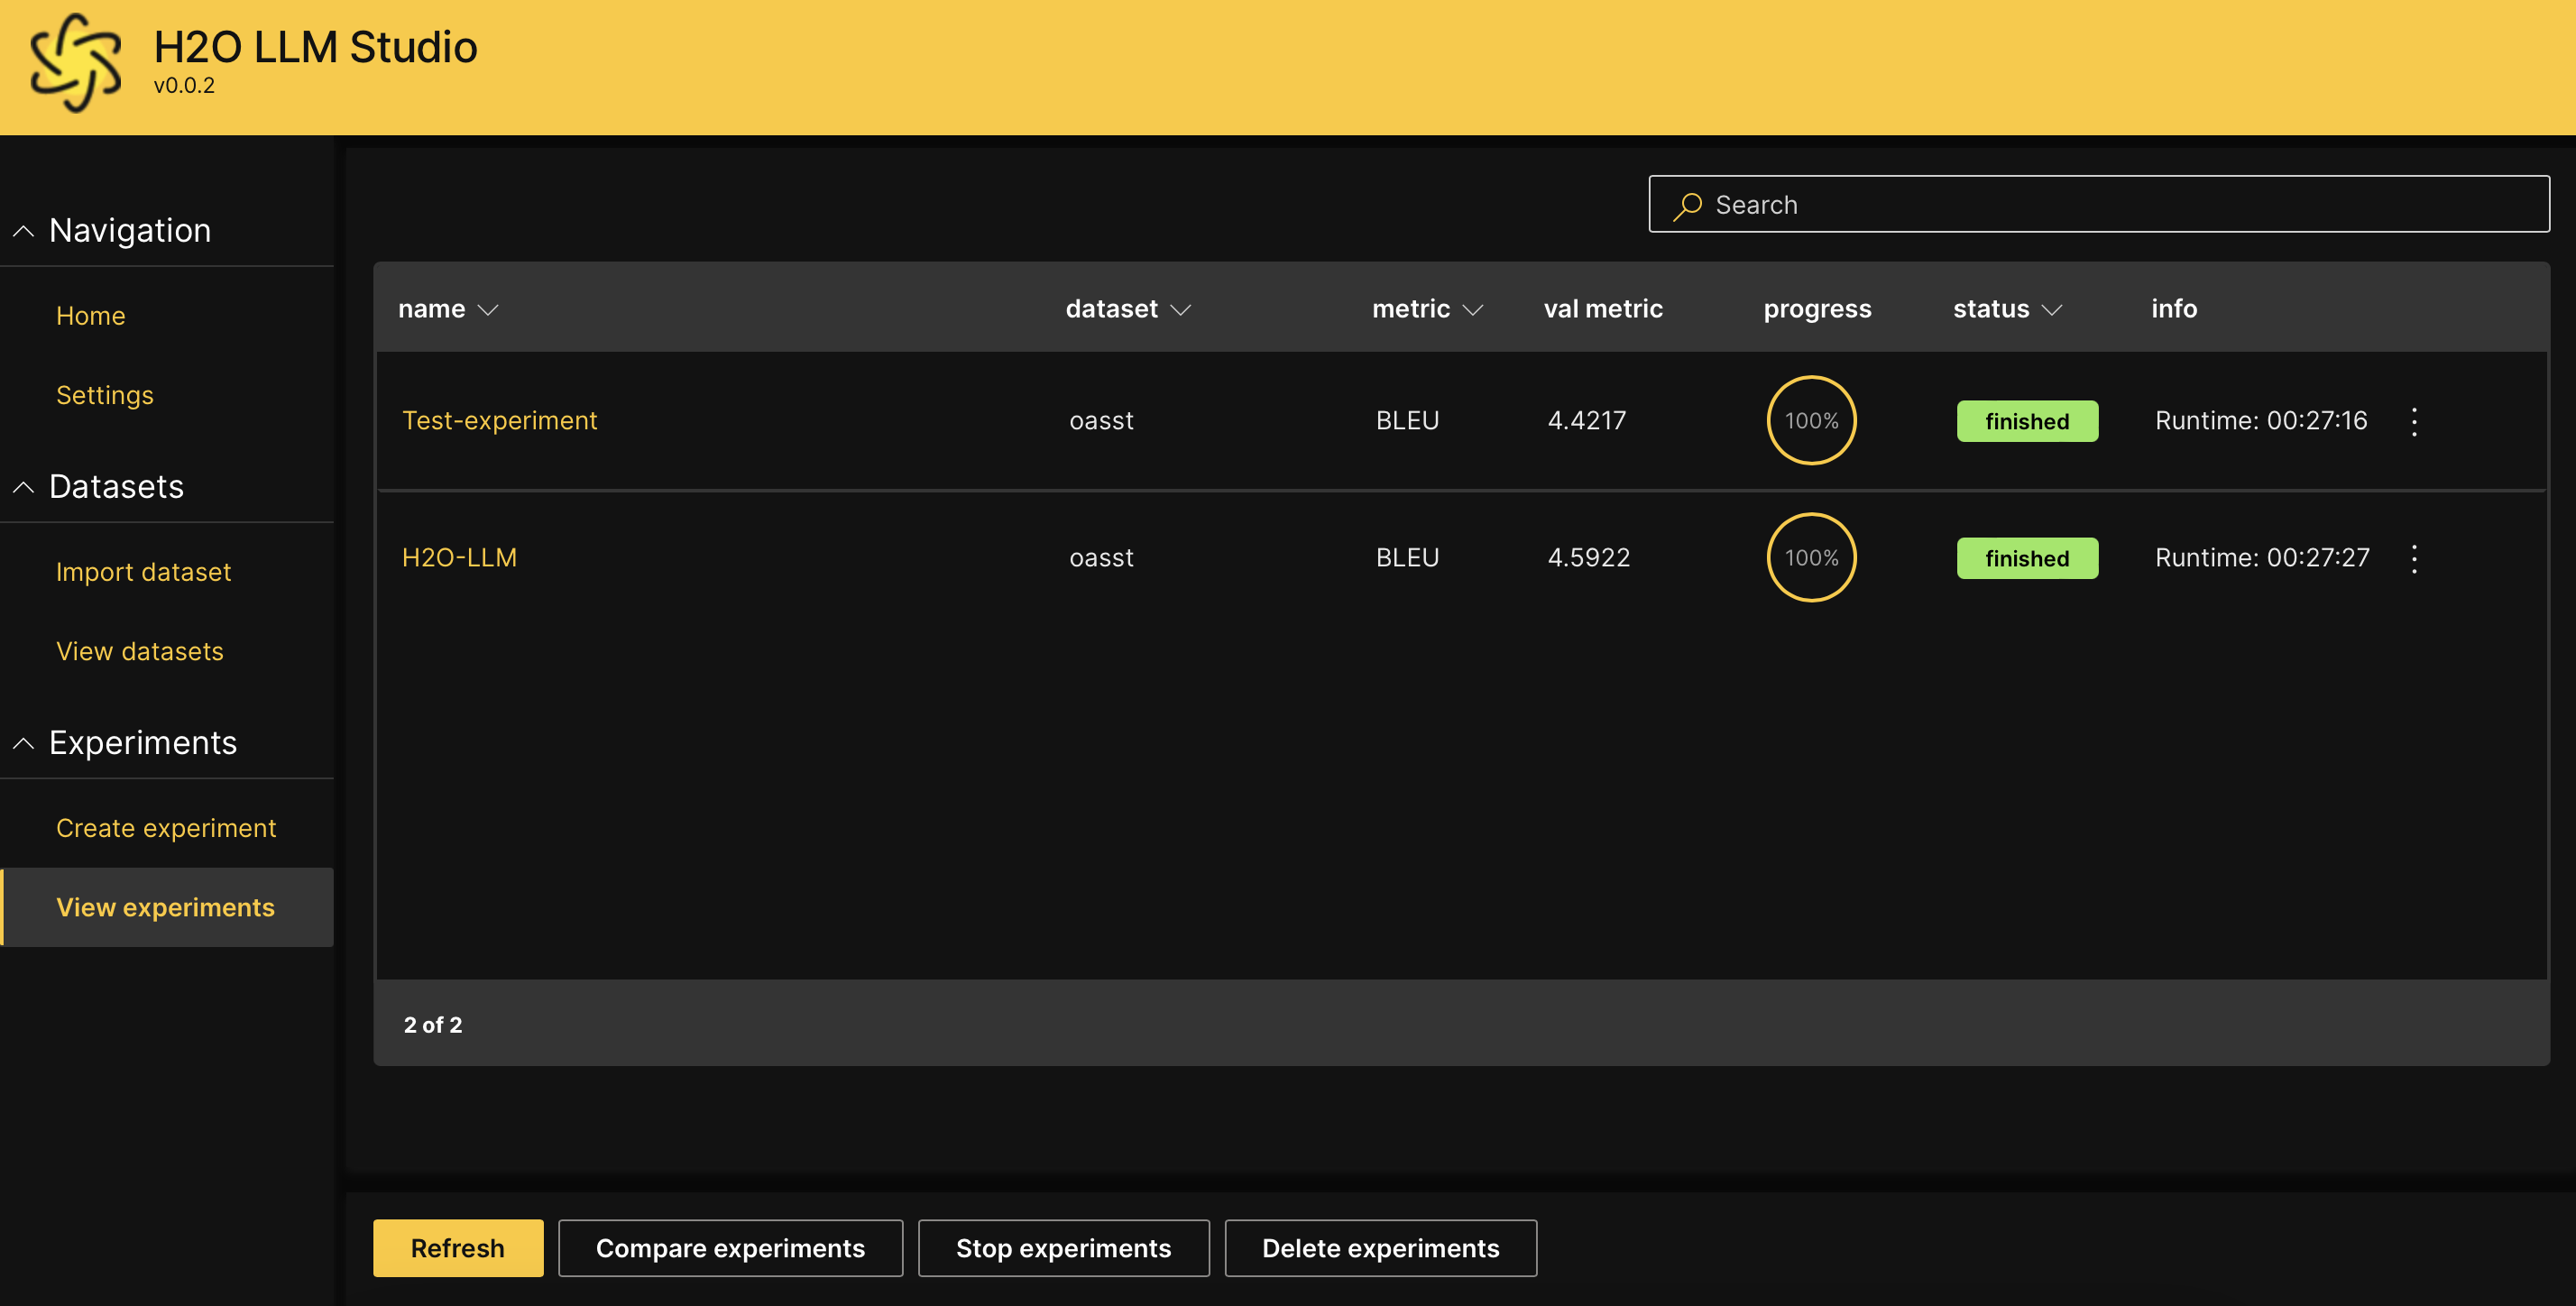Click the BLEU metric cell for Test-experiment
2576x1306 pixels.
1407,421
